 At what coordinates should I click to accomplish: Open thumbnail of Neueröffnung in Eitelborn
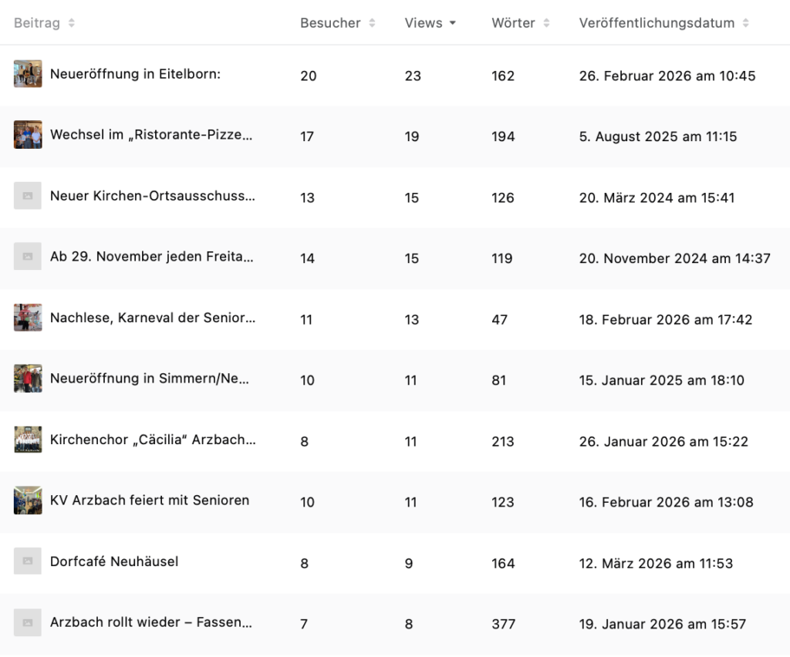(x=28, y=74)
